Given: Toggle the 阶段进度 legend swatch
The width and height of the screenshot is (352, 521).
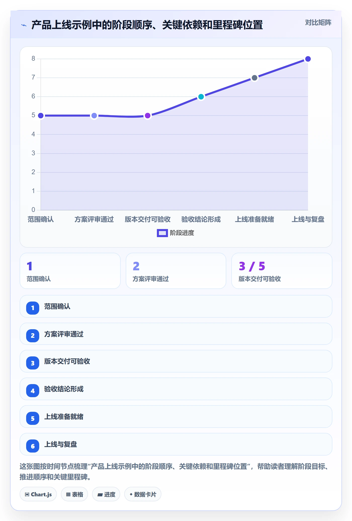Looking at the screenshot, I should coord(162,233).
